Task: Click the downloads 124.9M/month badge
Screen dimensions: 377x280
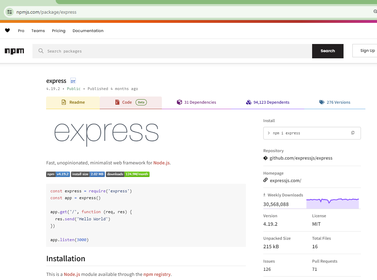Action: pos(128,174)
